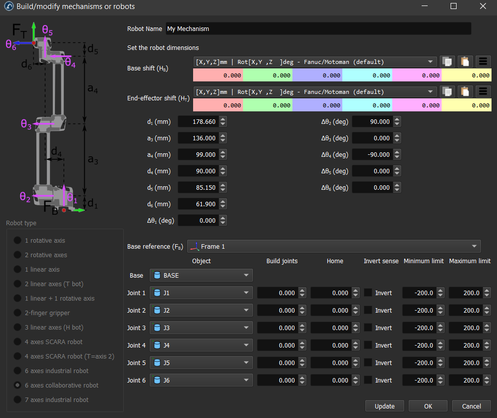
Task: Open the Base shift options menu icon
Action: [483, 62]
